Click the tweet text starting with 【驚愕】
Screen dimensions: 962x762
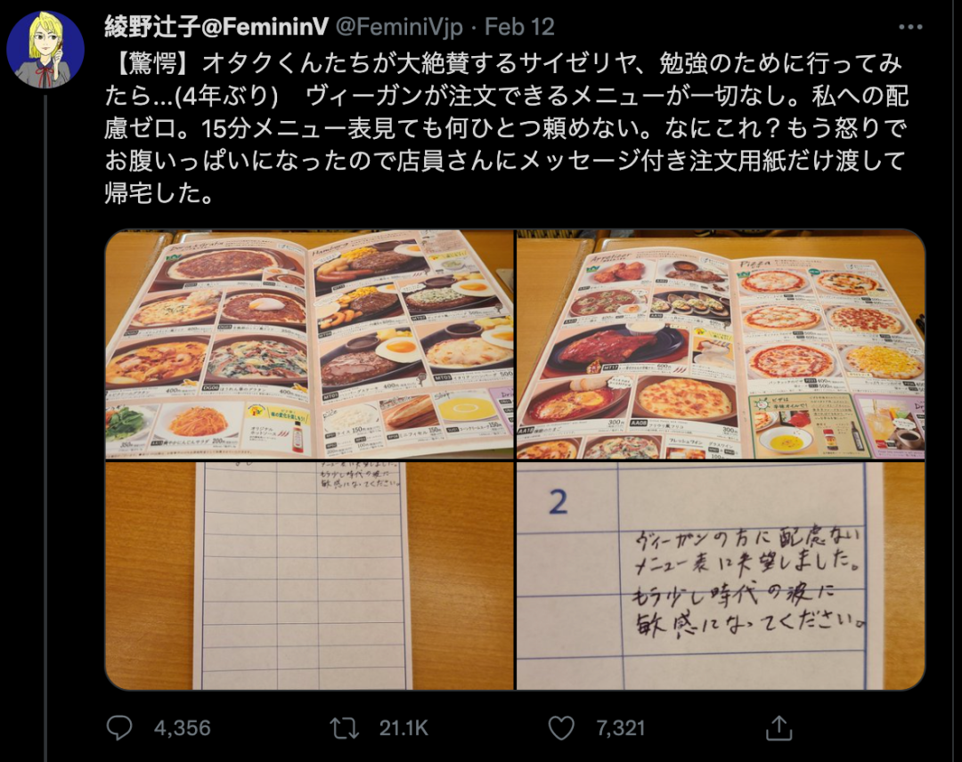pyautogui.click(x=507, y=128)
